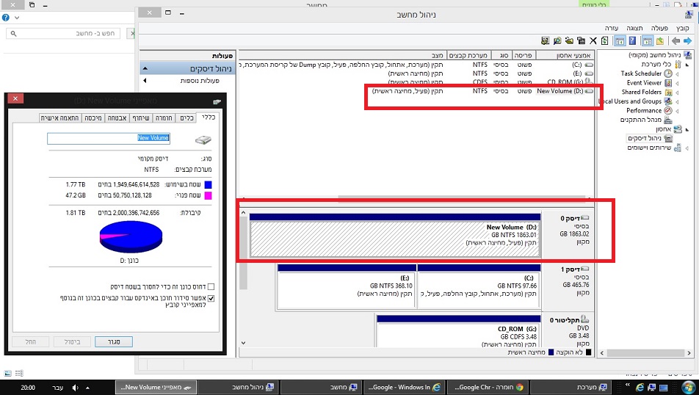
Task: Switch to the חומרה (Hardware) tab
Action: (164, 117)
